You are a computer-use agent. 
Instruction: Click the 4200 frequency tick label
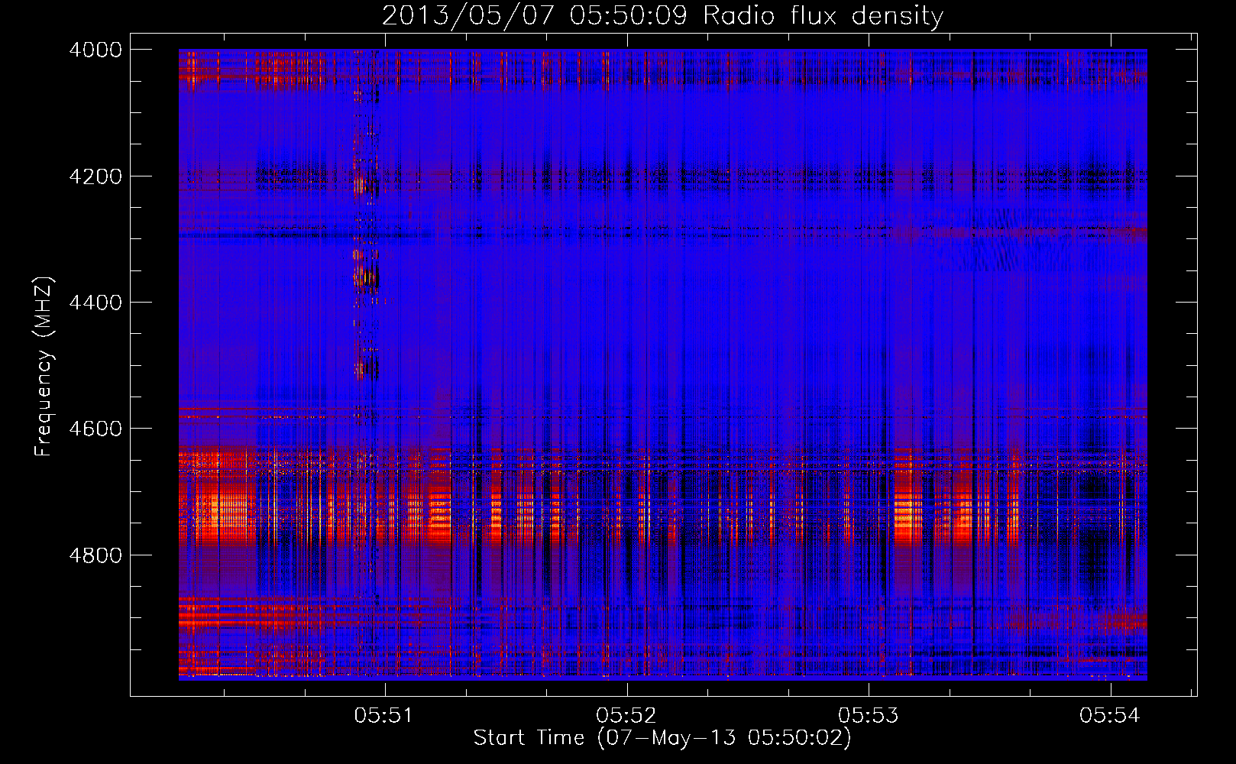coord(95,176)
